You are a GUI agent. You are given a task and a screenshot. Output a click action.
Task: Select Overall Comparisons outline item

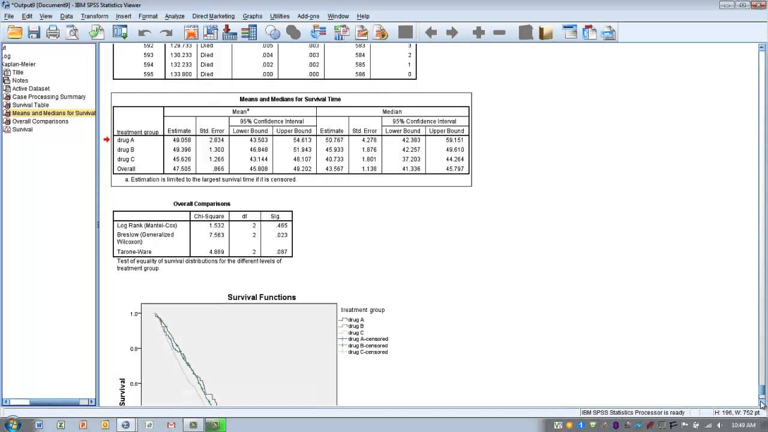tap(40, 121)
